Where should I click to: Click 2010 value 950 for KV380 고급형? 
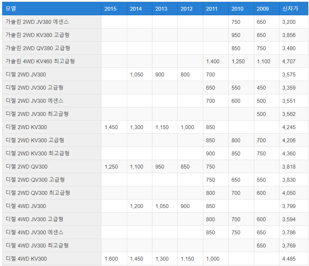pyautogui.click(x=236, y=35)
